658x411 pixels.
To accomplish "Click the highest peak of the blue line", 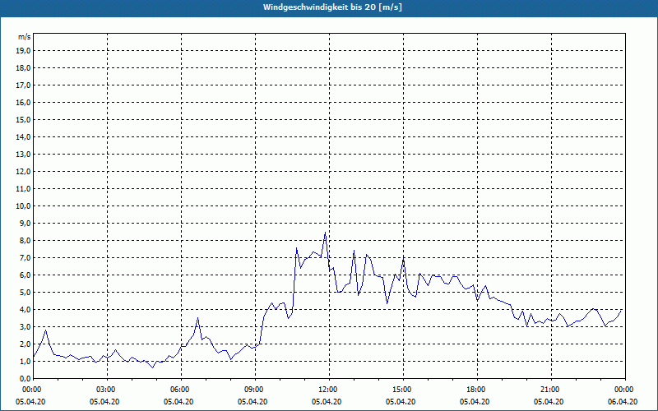I will coord(326,233).
